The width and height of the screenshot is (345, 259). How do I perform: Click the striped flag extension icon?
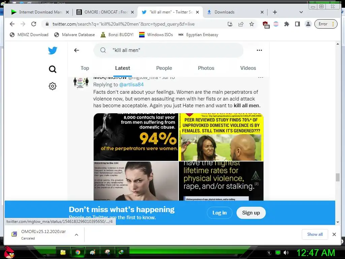tap(276, 24)
